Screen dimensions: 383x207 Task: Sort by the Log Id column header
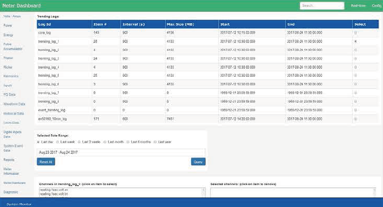[45, 24]
